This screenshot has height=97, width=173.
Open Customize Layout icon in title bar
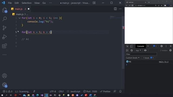(94, 3)
